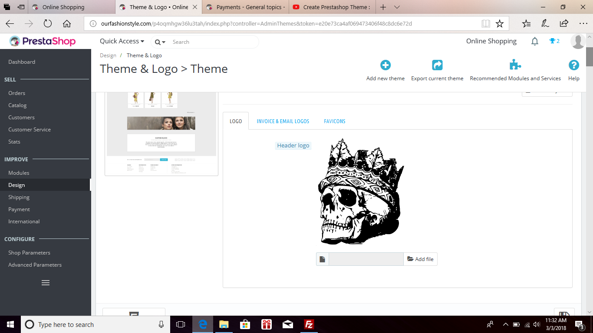Select the Logo tab
The image size is (593, 333).
(236, 121)
